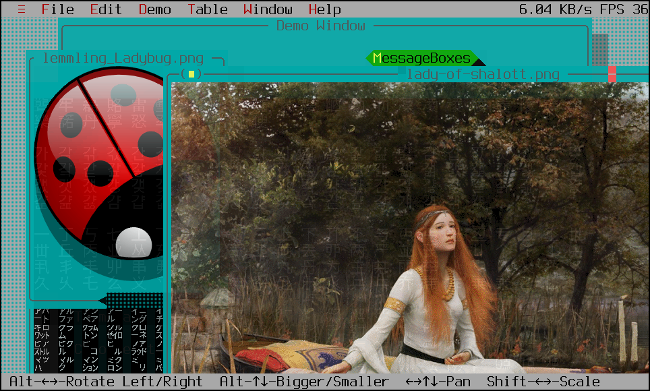650x391 pixels.
Task: Close the lady-of-shalott.png window with its yellow box
Action: 191,74
